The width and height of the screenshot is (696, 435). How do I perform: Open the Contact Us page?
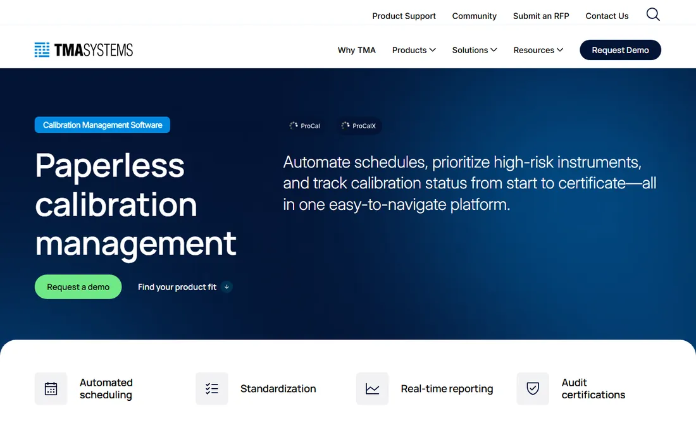(x=607, y=16)
